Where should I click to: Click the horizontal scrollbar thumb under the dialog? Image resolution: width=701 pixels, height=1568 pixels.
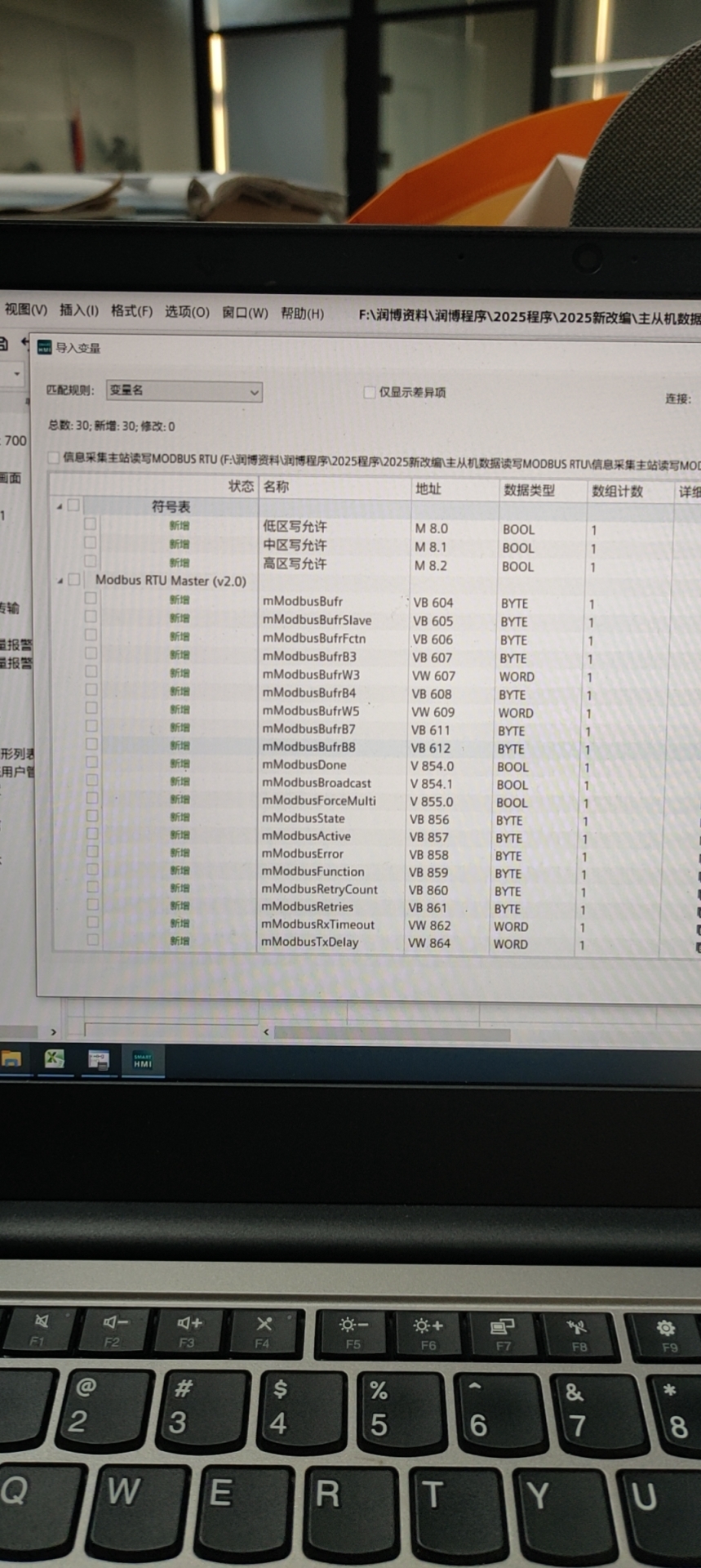(x=392, y=1034)
